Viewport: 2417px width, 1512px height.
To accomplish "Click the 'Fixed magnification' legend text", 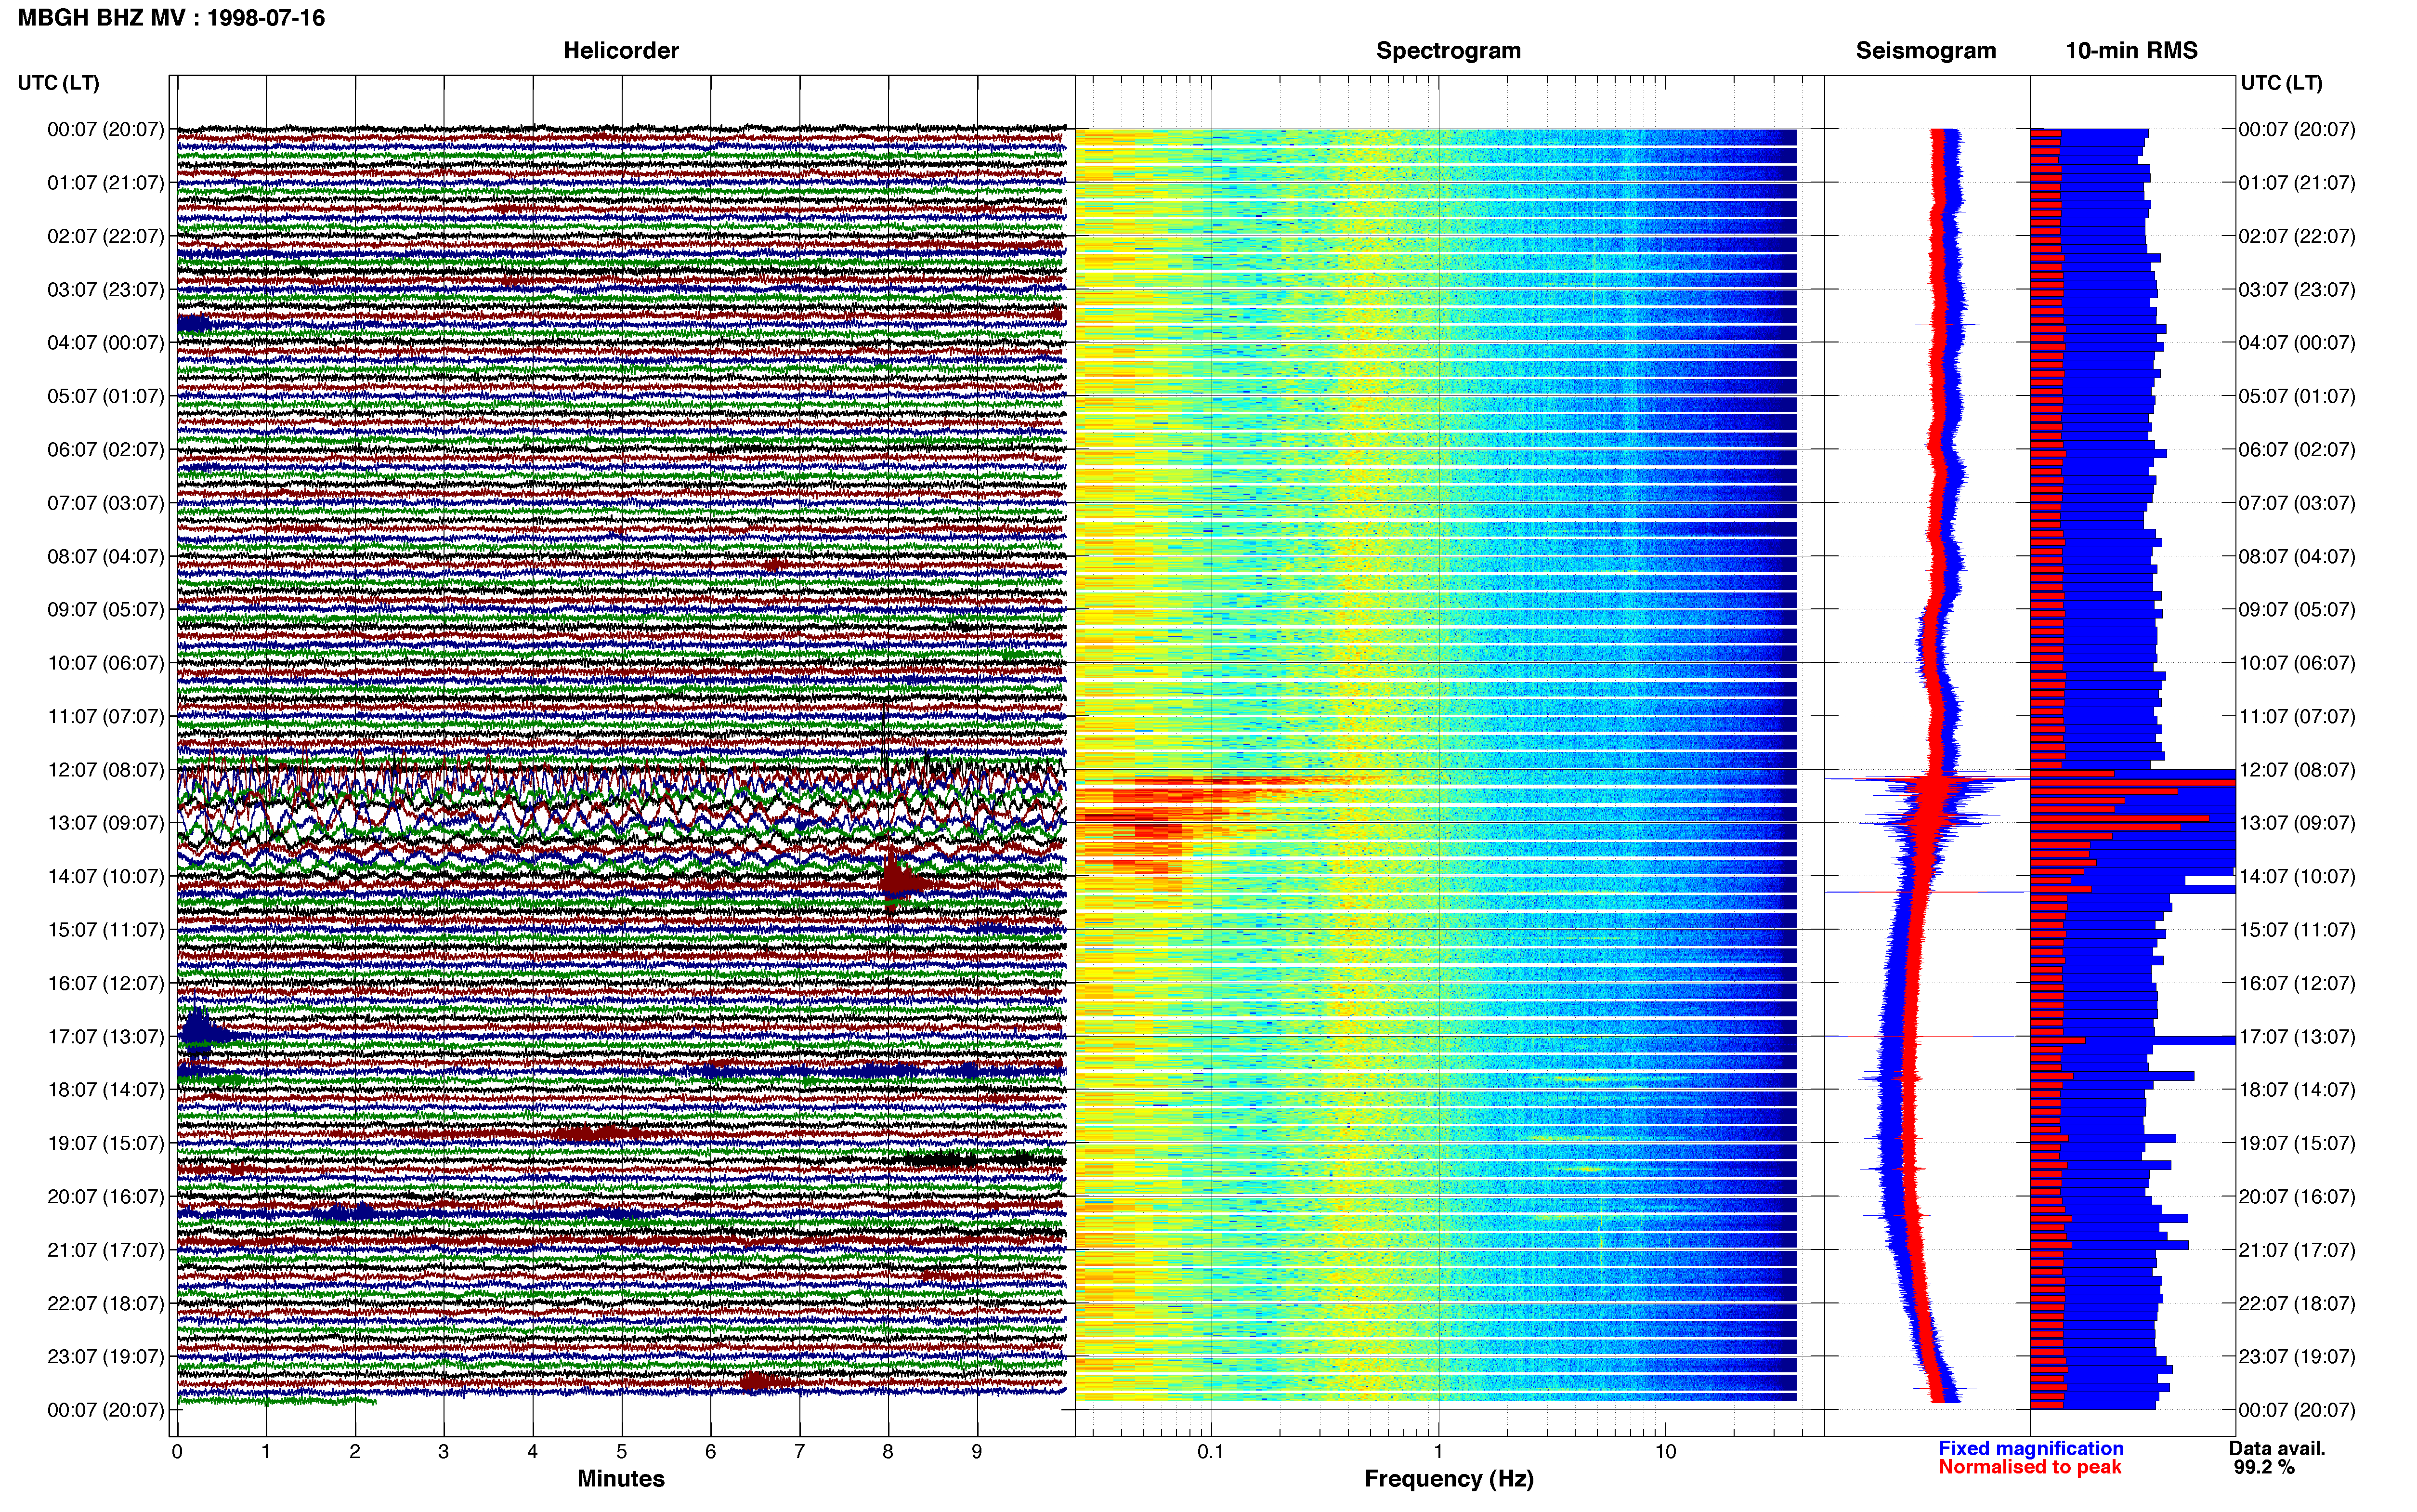I will [2031, 1448].
